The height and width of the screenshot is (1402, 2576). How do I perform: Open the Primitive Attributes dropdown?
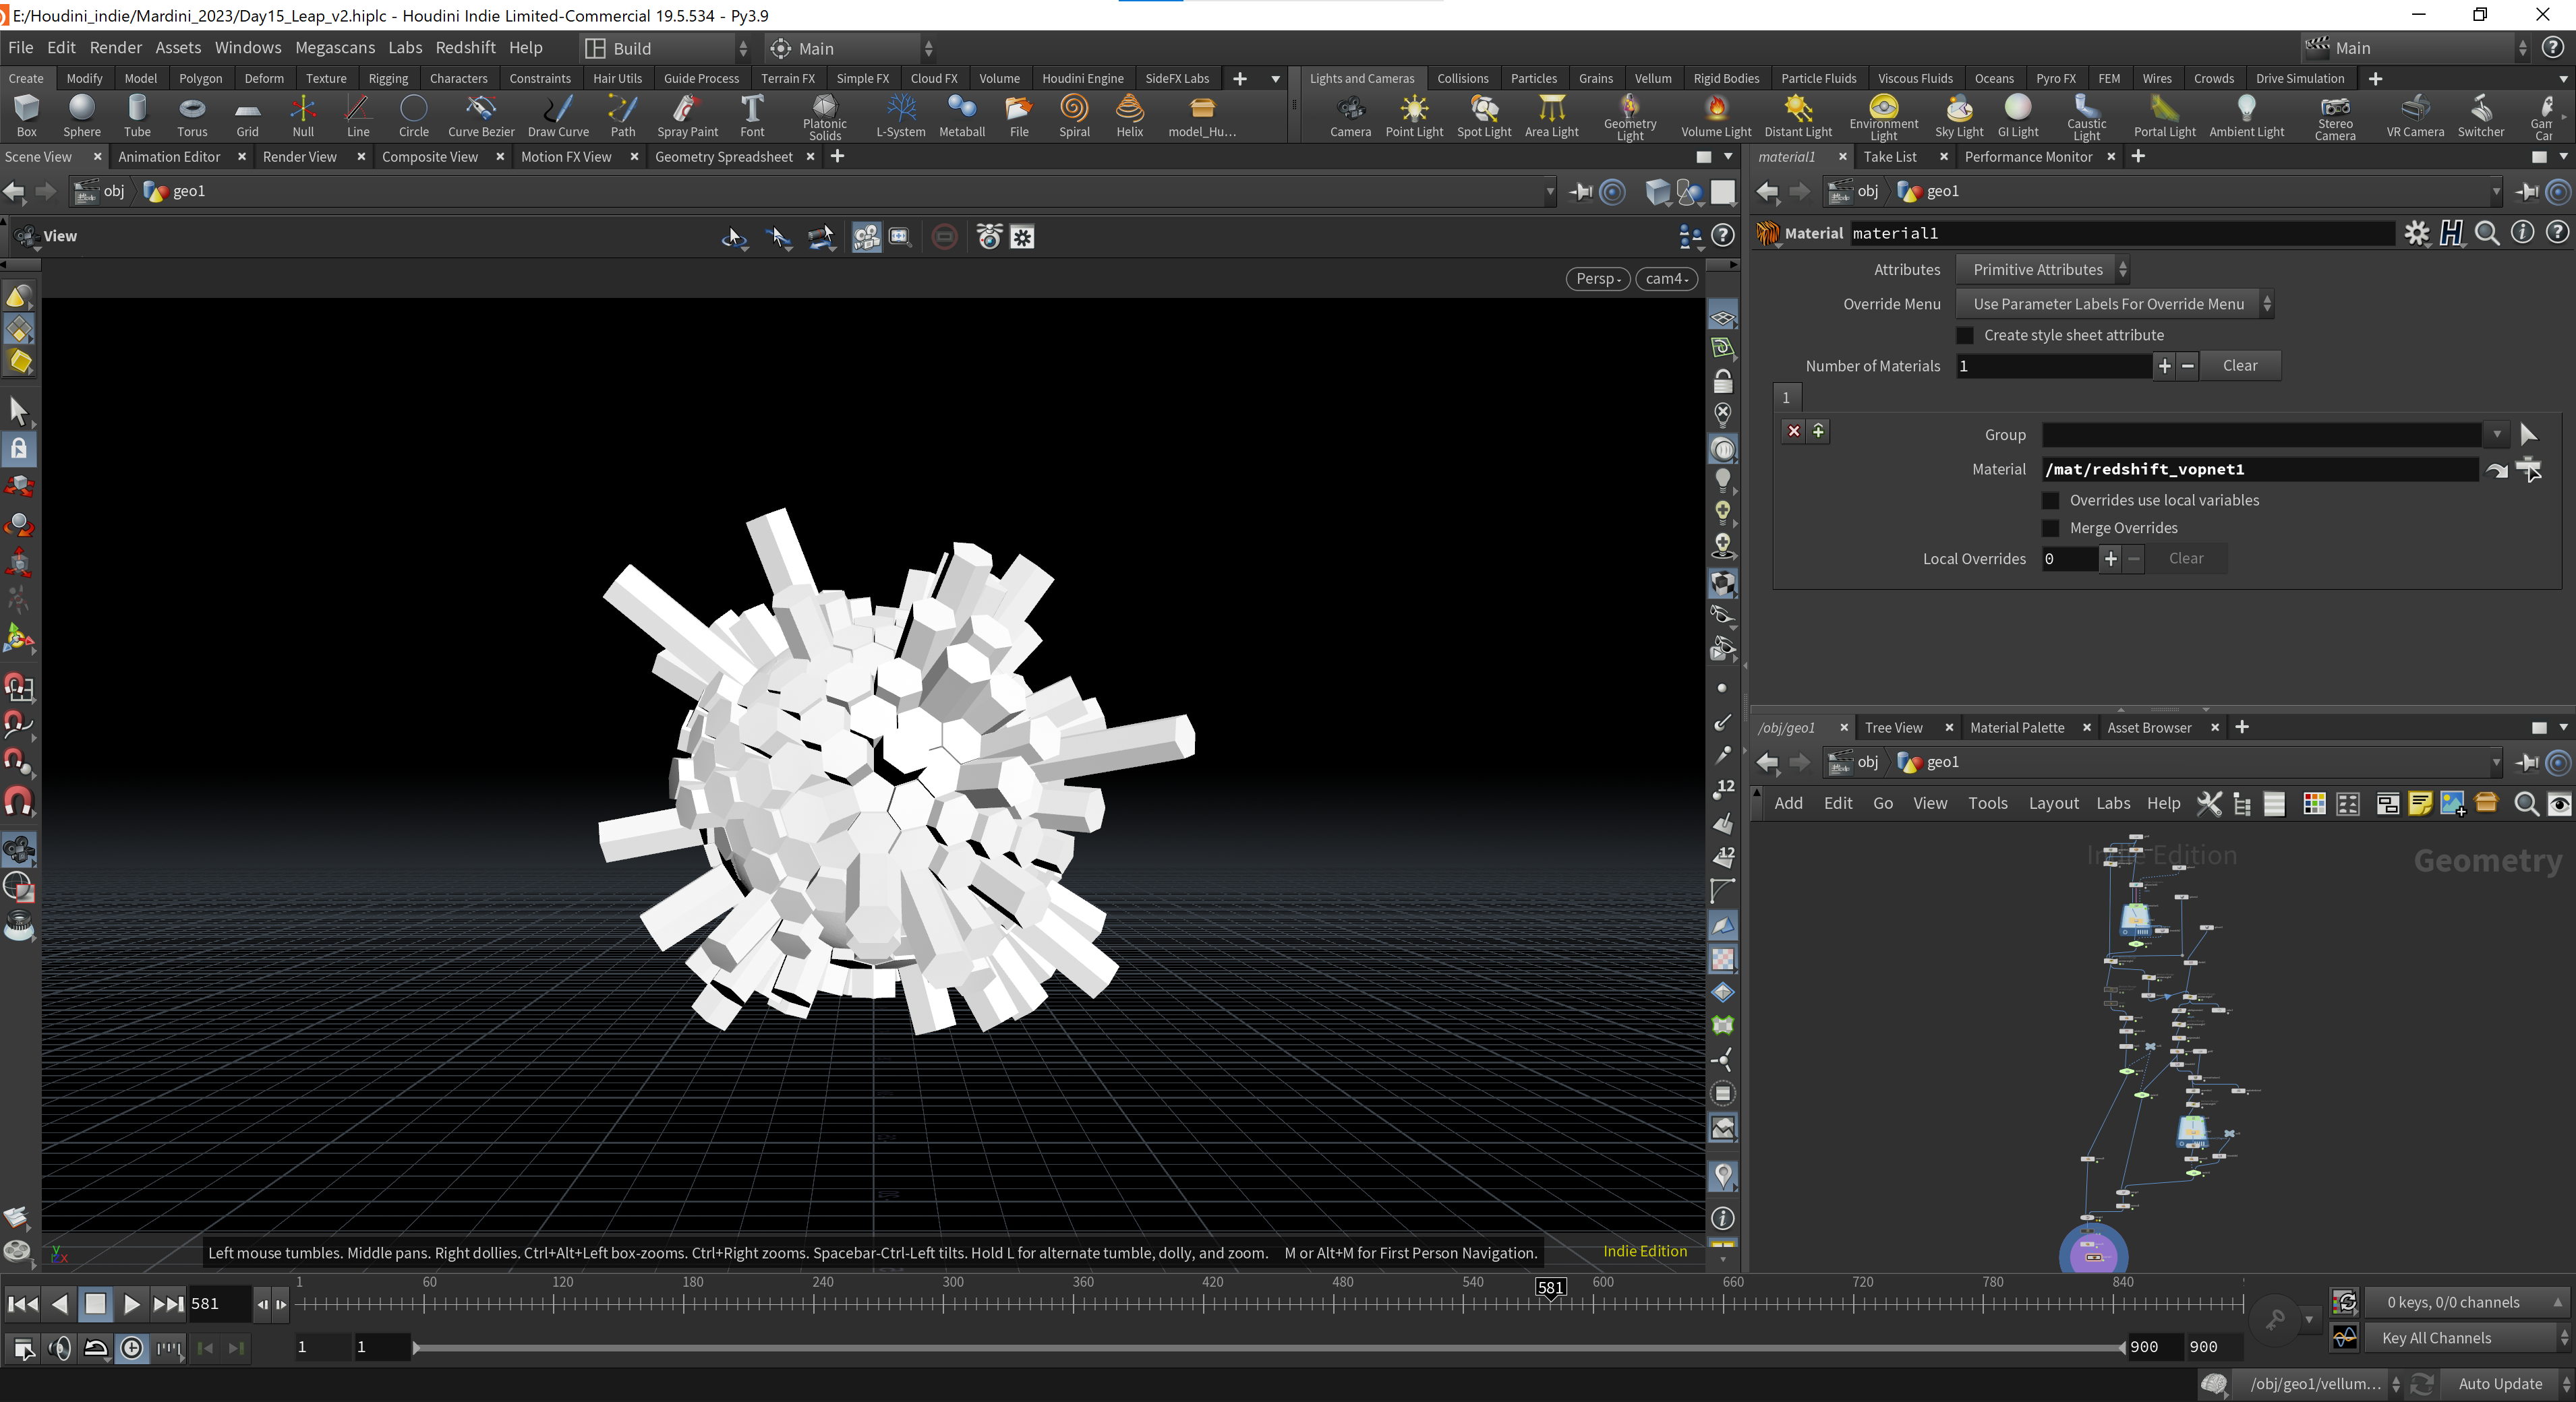point(2043,270)
